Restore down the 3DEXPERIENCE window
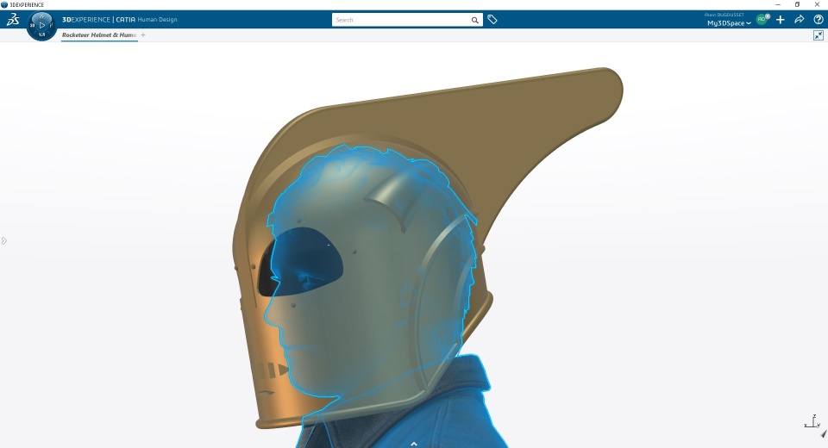 pos(797,5)
